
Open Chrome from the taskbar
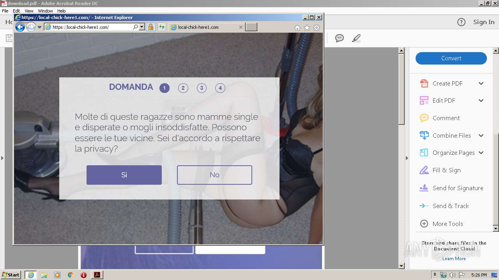pos(70,275)
